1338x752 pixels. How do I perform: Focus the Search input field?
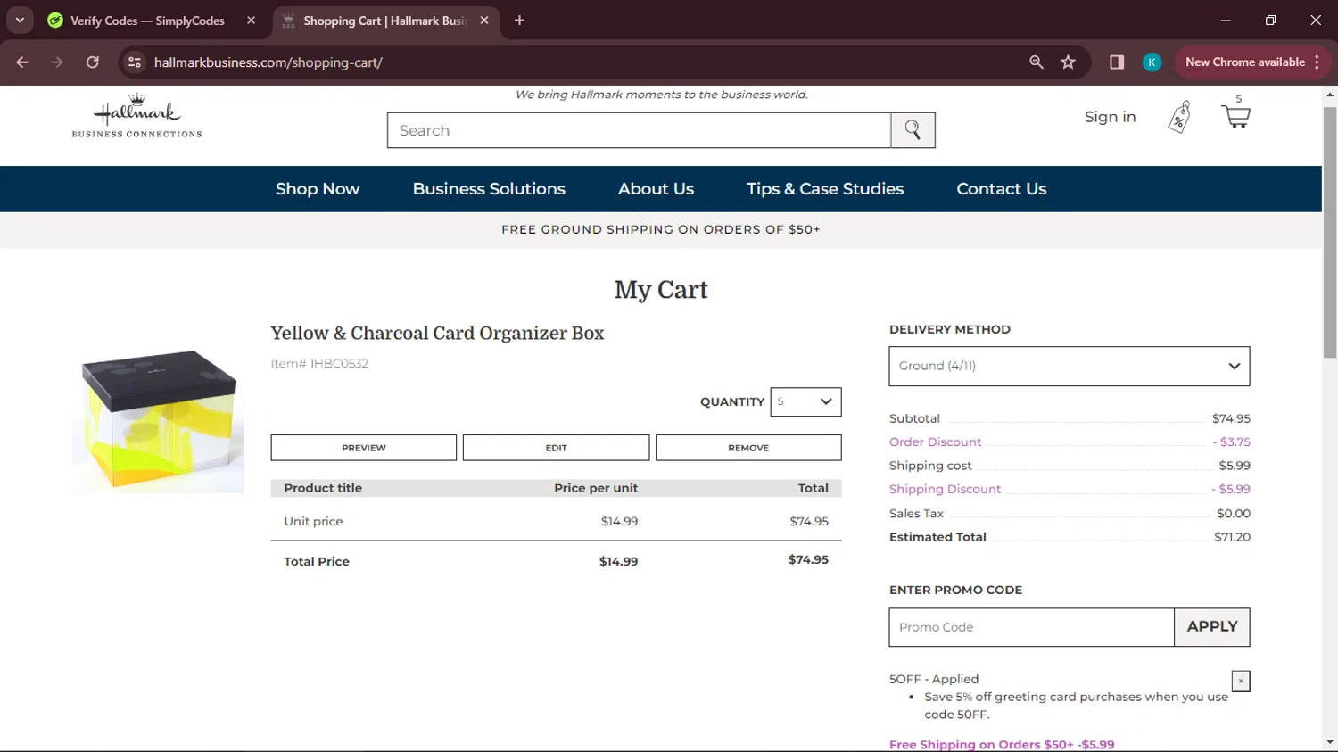[639, 130]
